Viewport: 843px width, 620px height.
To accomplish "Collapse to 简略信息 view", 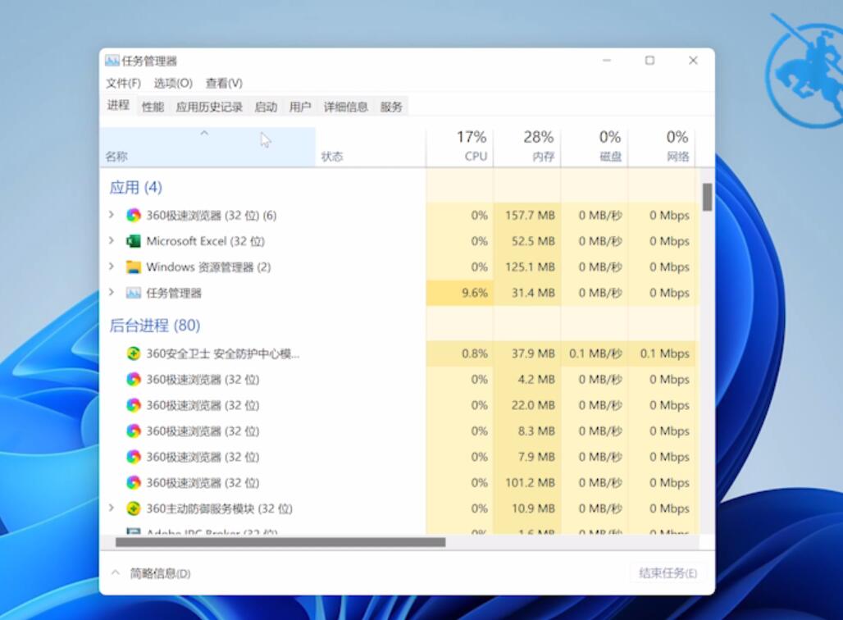I will [151, 574].
